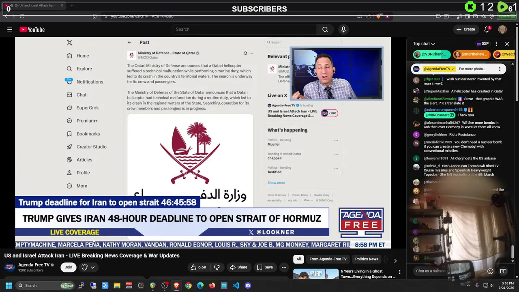This screenshot has height=292, width=519.
Task: Save the video to a playlist
Action: [265, 267]
